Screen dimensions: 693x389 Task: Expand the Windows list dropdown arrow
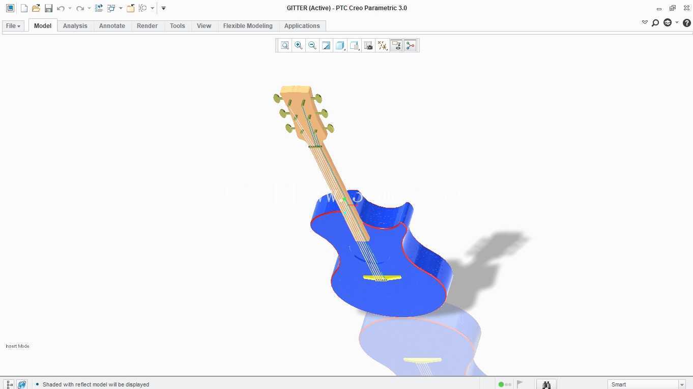121,8
